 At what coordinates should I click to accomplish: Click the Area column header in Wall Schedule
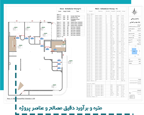(x=123, y=11)
